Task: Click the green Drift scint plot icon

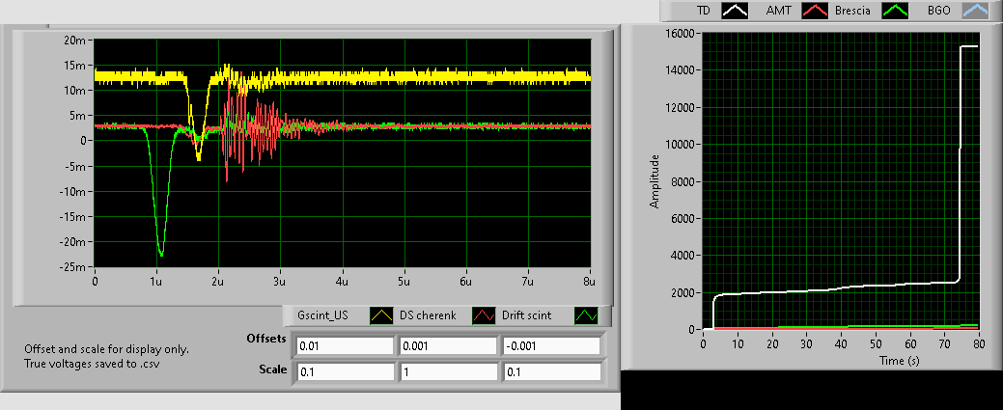Action: point(586,315)
